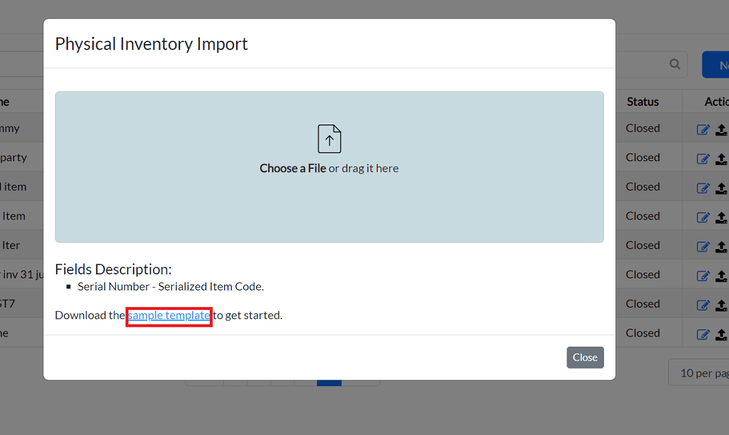Click the Status column header
Viewport: 729px width, 435px height.
pyautogui.click(x=643, y=102)
